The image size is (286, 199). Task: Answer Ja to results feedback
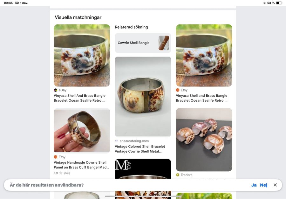254,185
